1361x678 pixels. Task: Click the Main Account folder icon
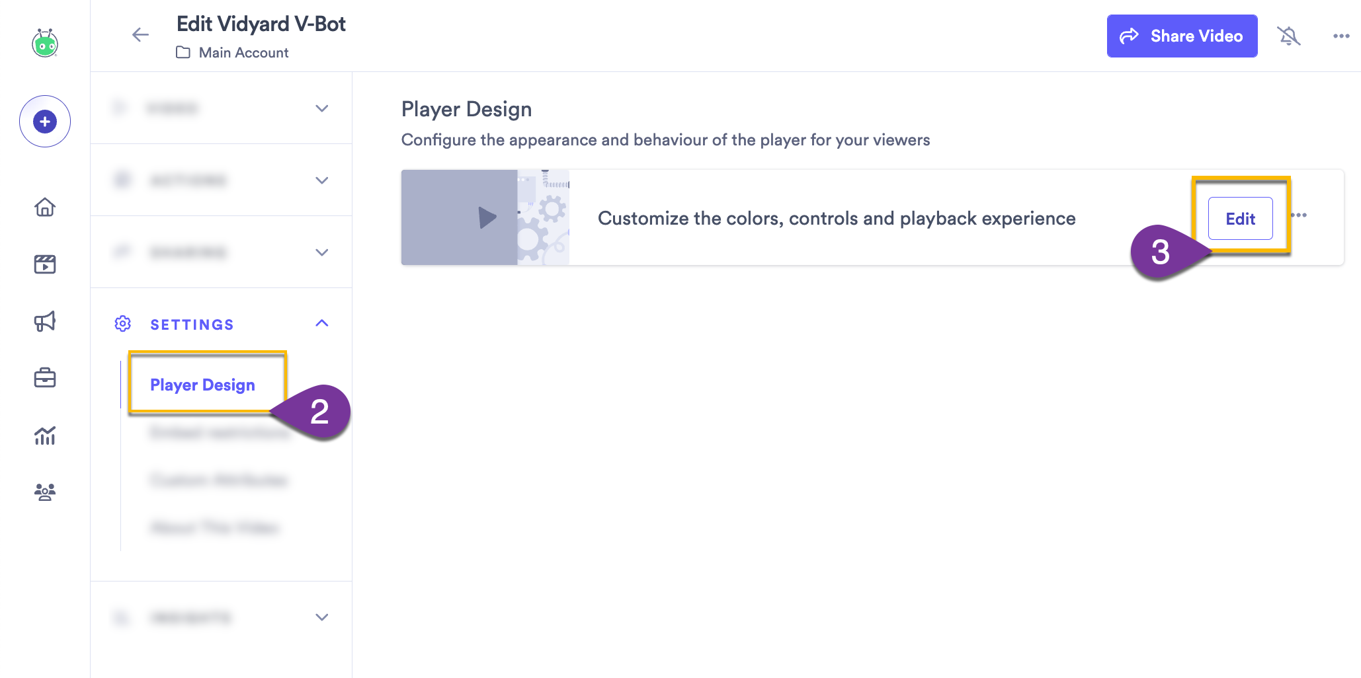tap(183, 52)
